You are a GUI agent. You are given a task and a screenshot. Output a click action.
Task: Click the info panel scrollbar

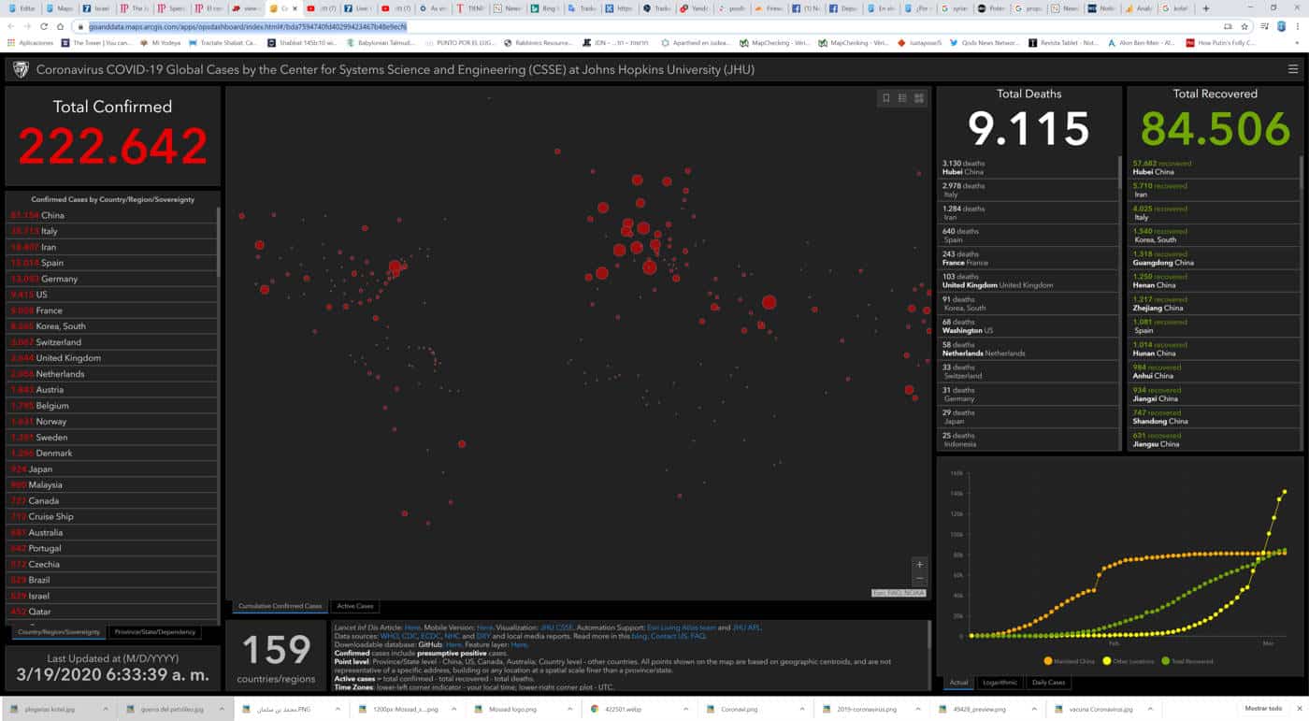(929, 635)
